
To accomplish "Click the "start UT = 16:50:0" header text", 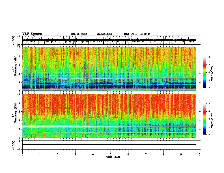I will point(137,34).
